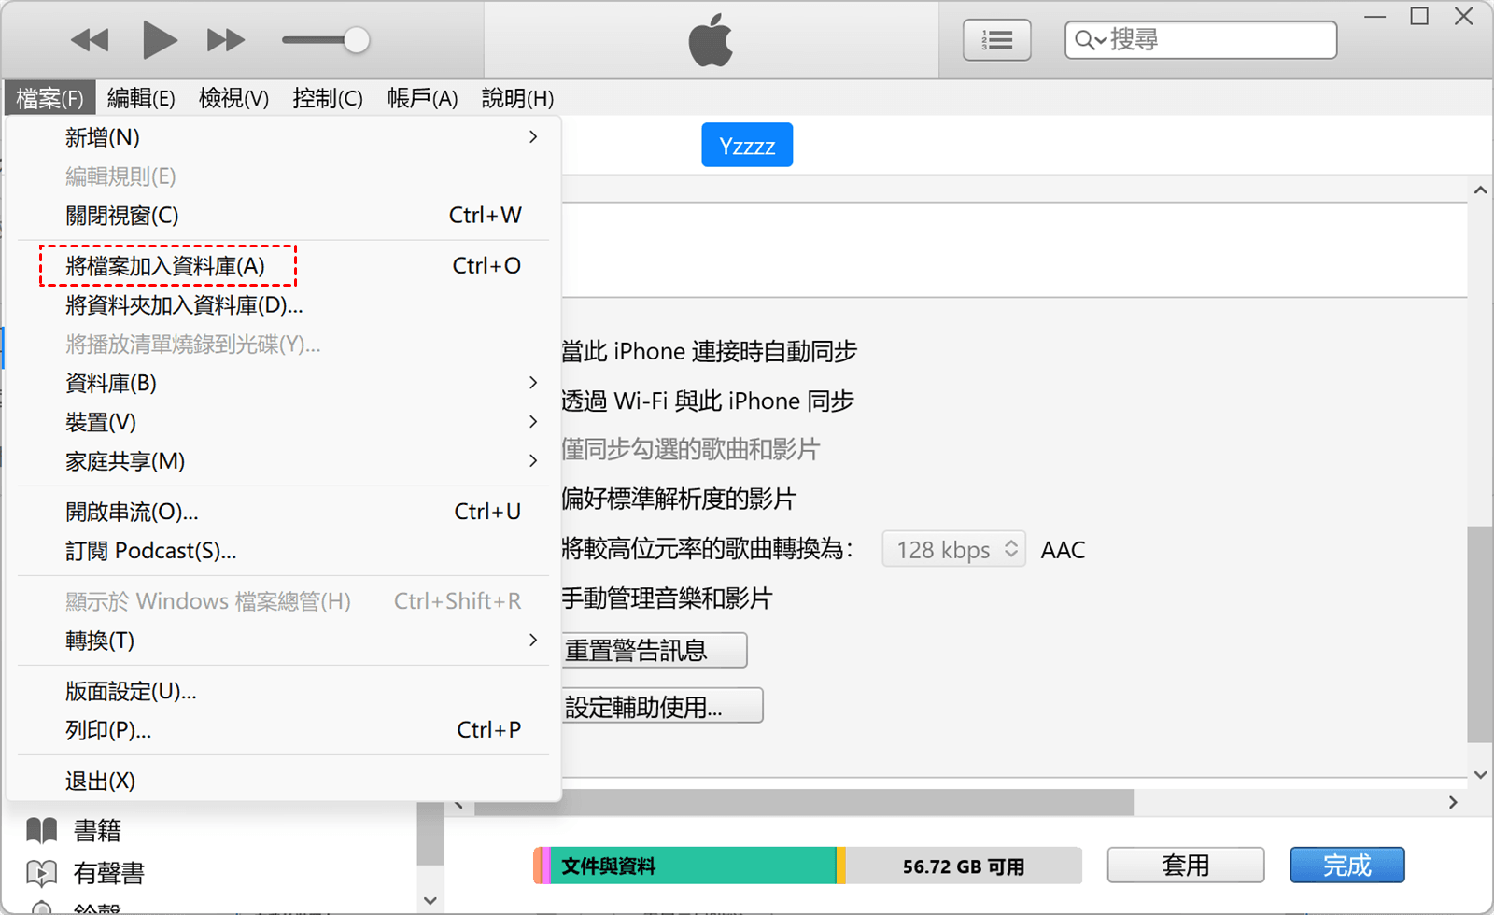
Task: Click the 書籍 open-book icon
Action: [x=42, y=830]
